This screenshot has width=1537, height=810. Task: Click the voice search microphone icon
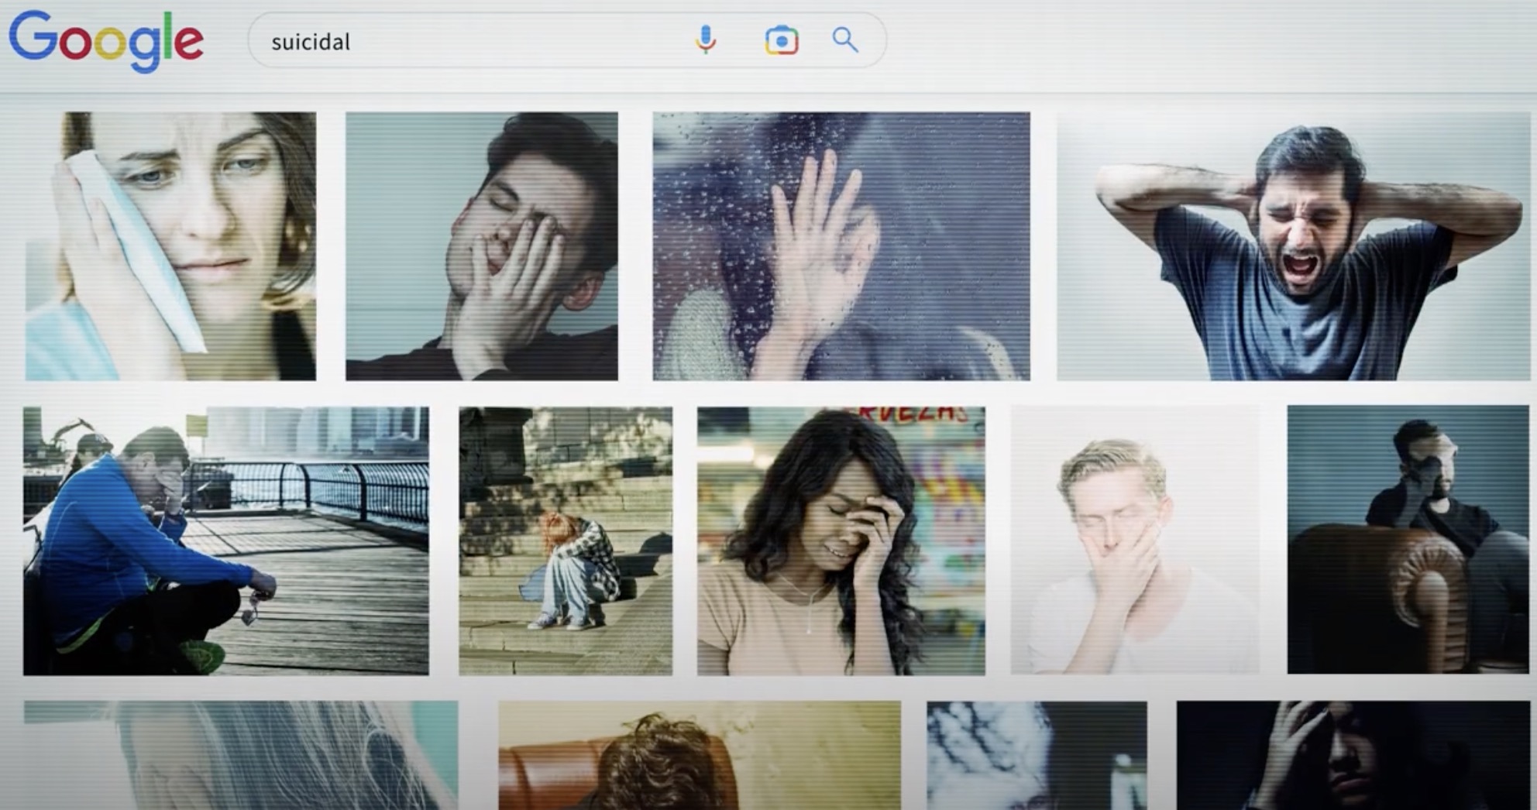click(x=705, y=39)
